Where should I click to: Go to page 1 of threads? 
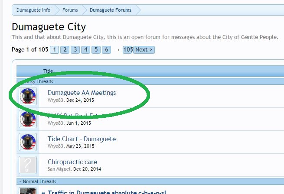coord(54,50)
